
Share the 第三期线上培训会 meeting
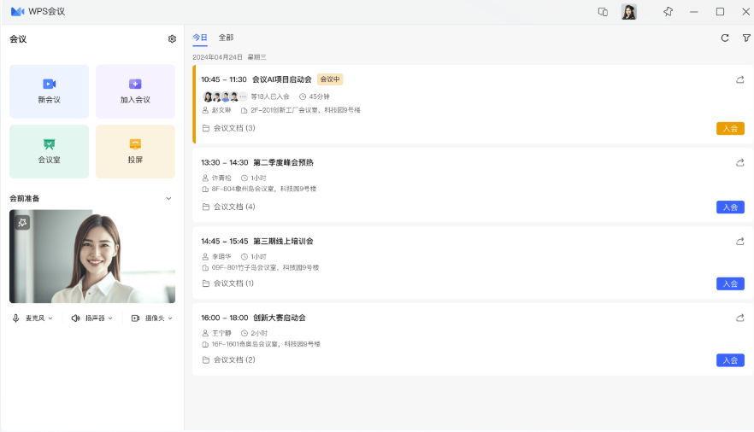(x=740, y=241)
